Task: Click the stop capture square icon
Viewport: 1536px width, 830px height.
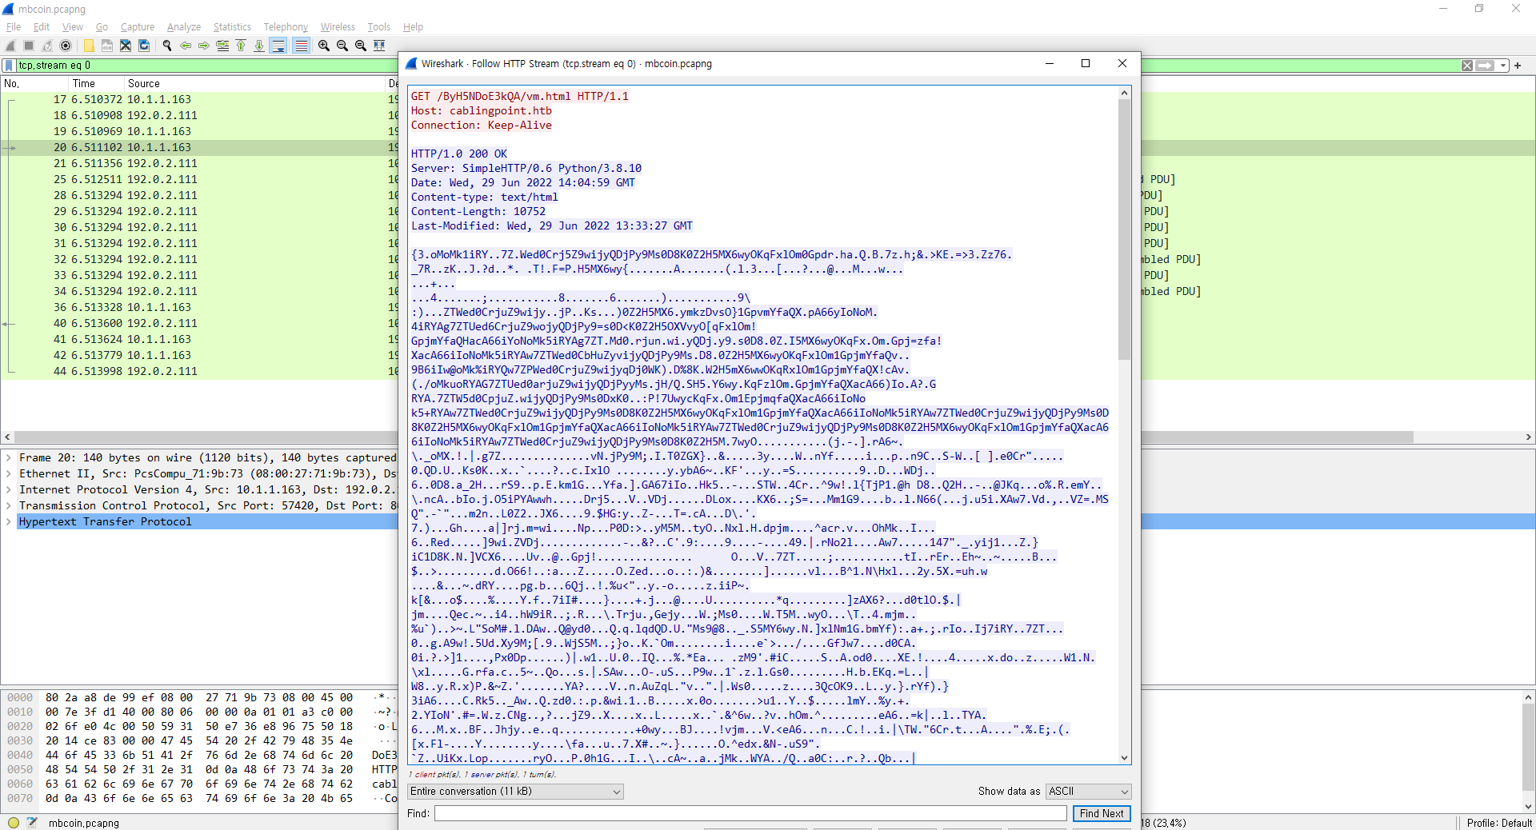Action: click(x=29, y=46)
